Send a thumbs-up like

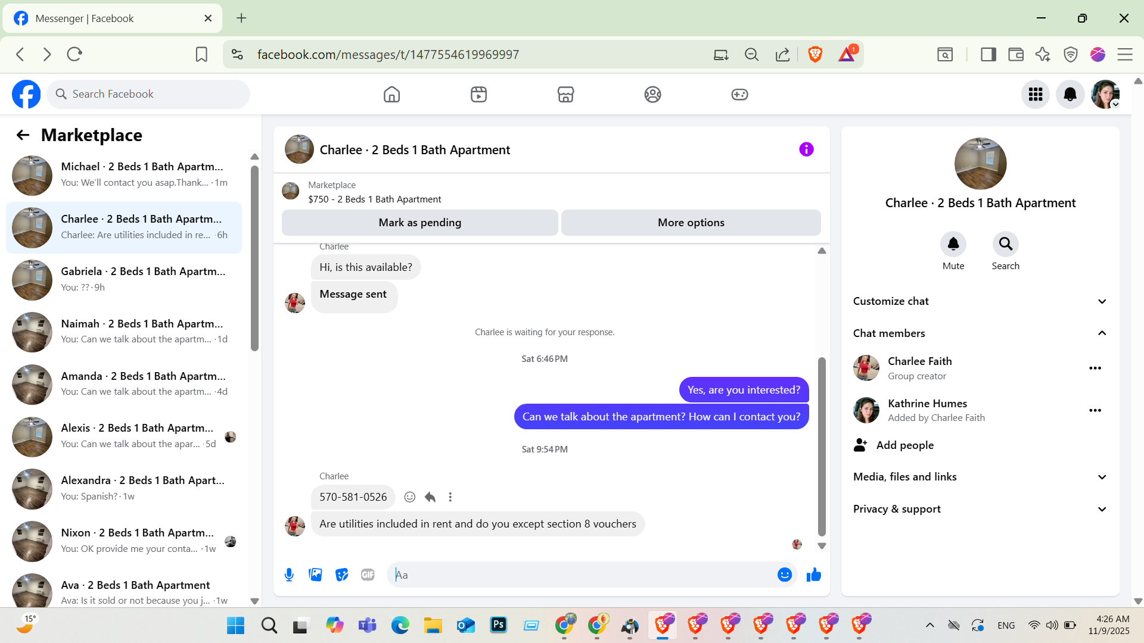pyautogui.click(x=813, y=575)
